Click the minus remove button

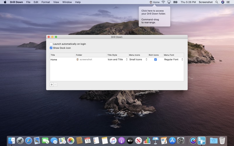[x=55, y=85]
